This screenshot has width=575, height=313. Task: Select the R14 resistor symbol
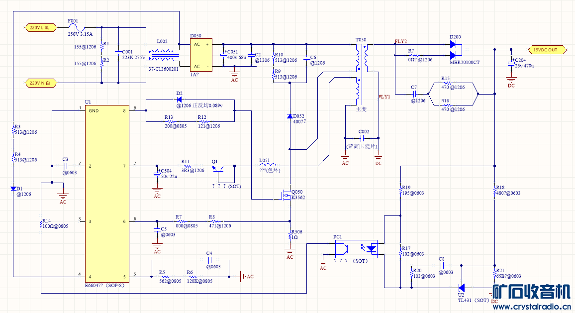click(41, 224)
